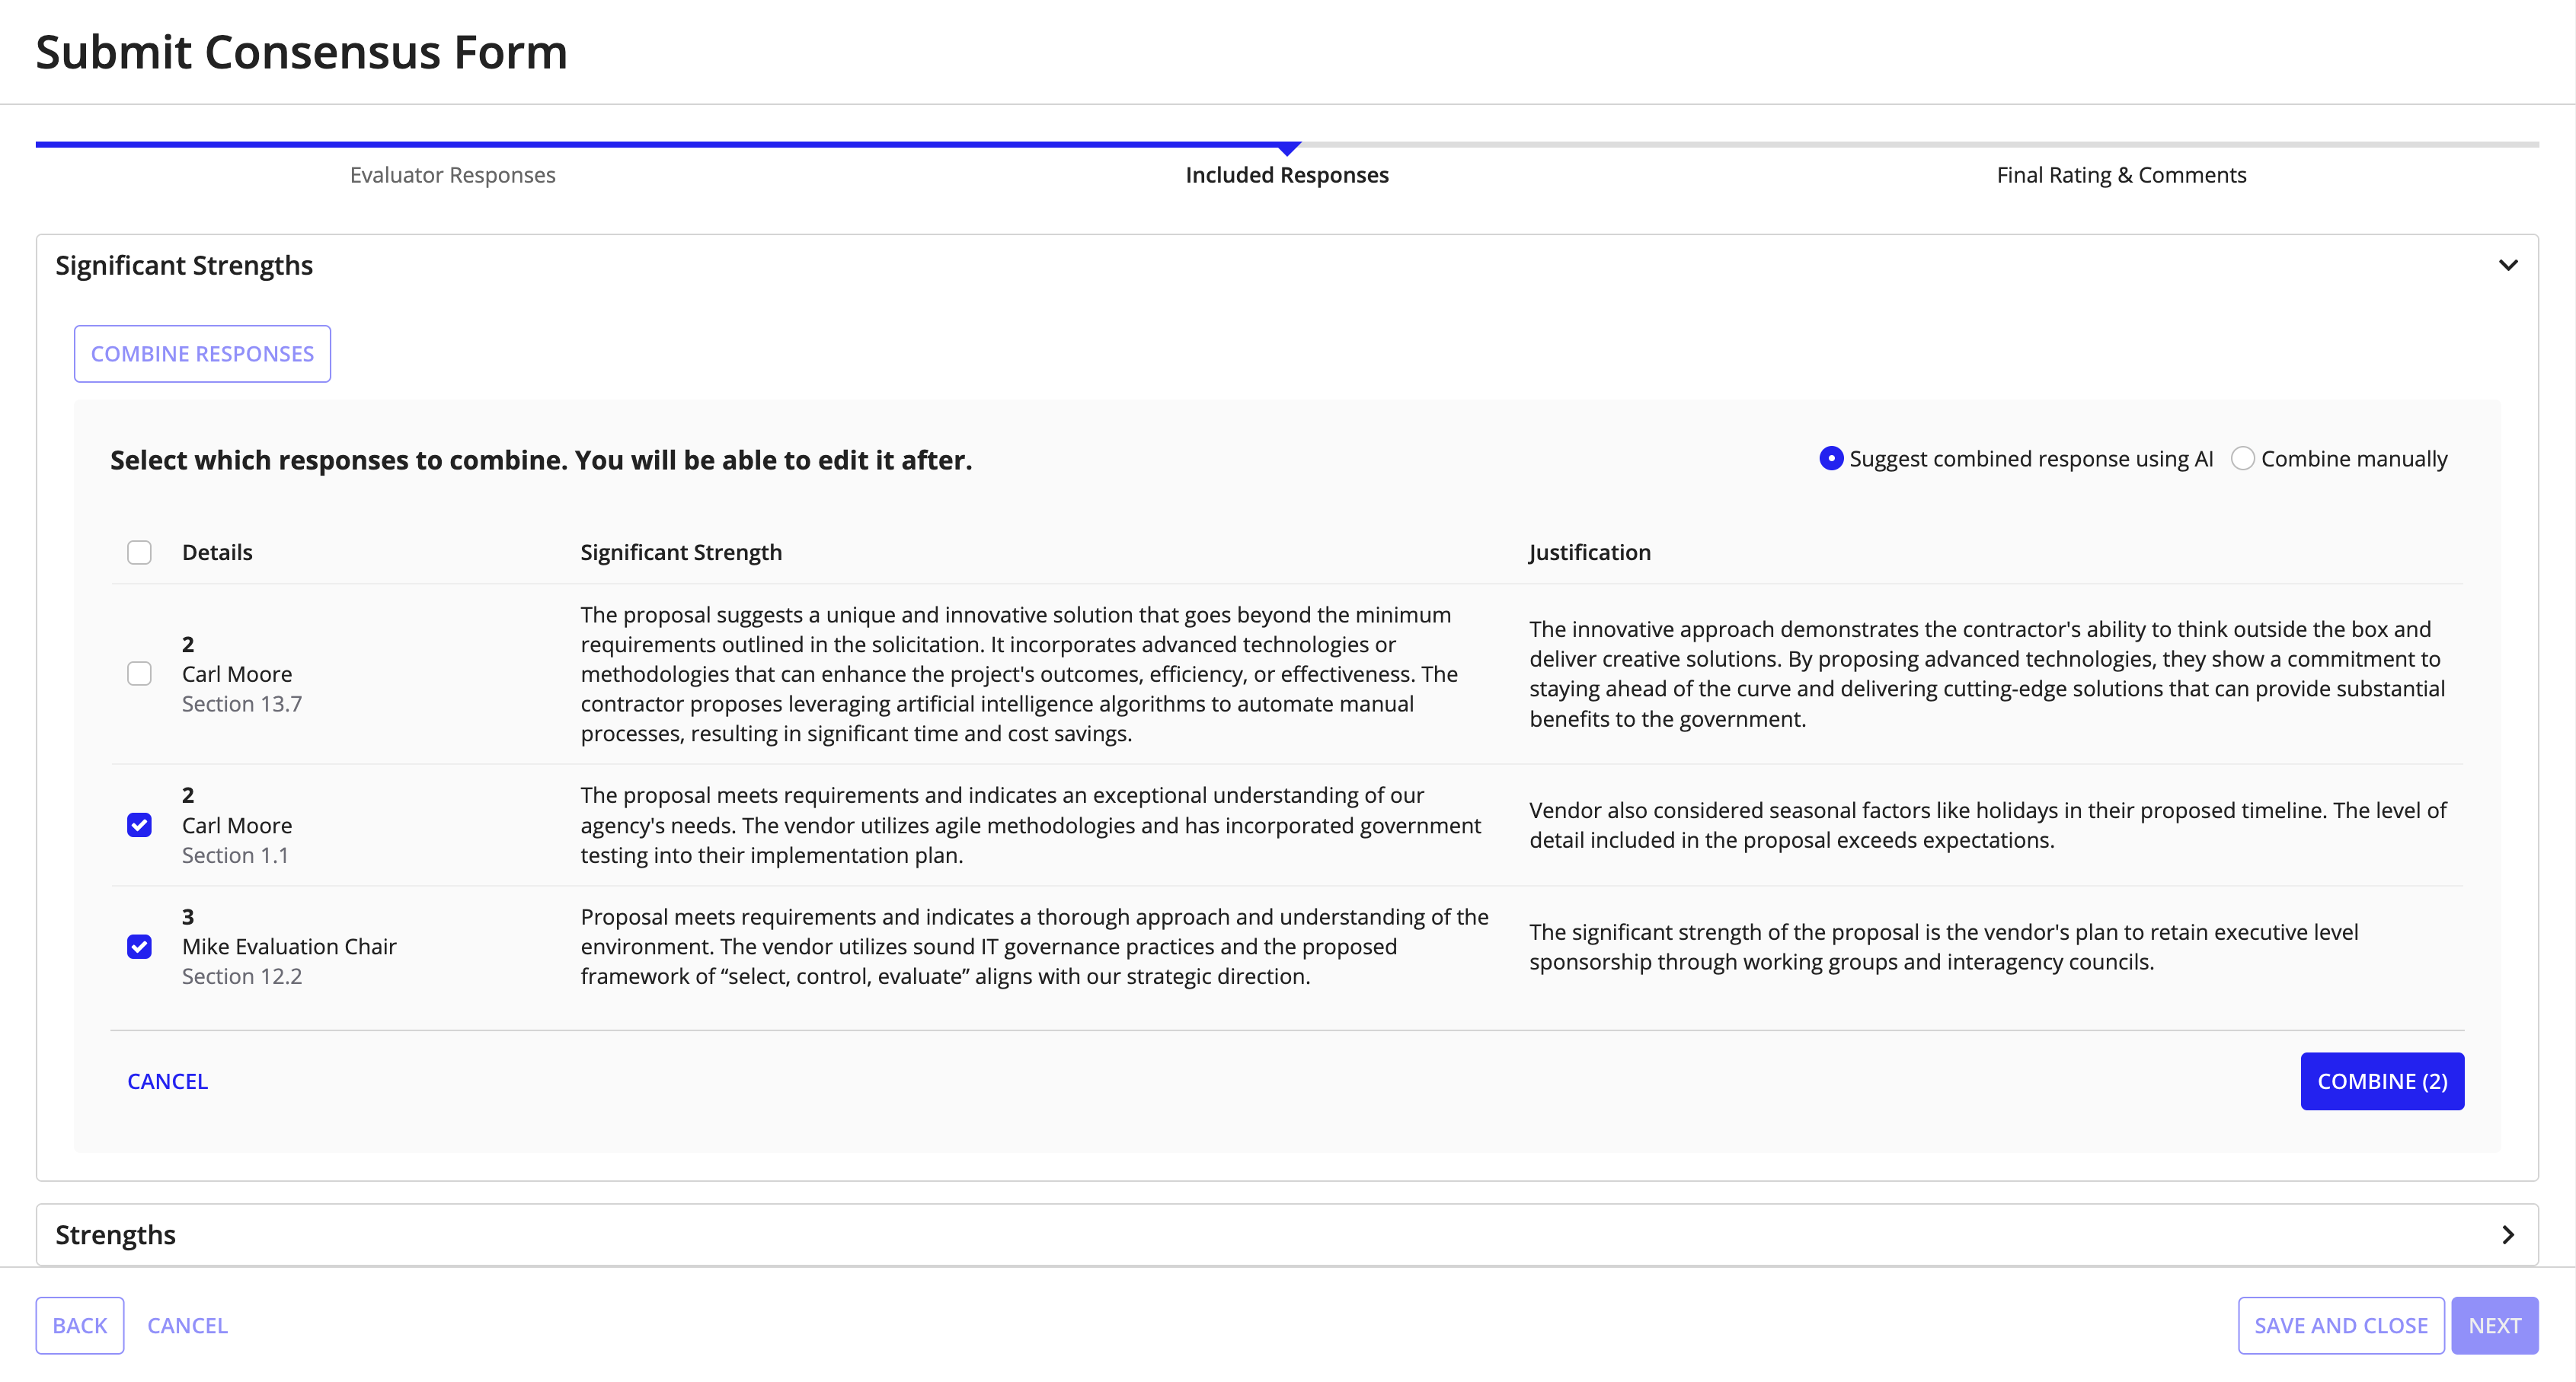The width and height of the screenshot is (2576, 1382).
Task: Check the Carl Moore Section 13.7 checkbox
Action: click(139, 672)
